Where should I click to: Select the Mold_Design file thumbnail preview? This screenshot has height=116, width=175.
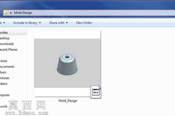coord(67,63)
